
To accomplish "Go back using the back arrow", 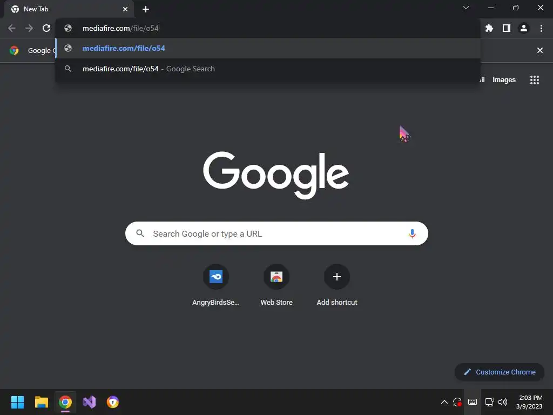I will 12,28.
